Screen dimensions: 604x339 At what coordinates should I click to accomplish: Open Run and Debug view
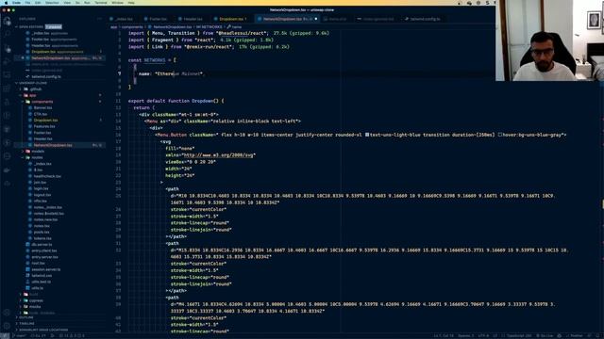click(7, 62)
